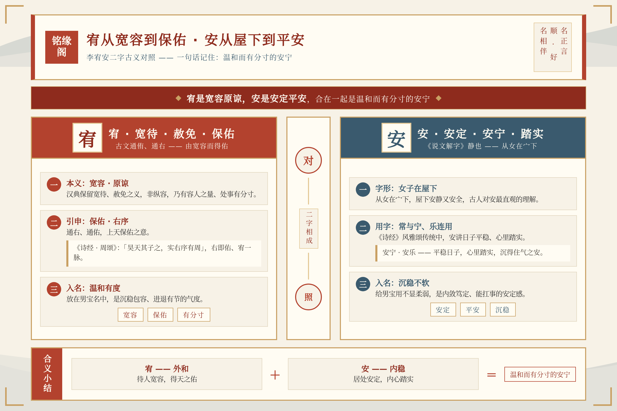Click line 《诗经》风雅颂传统中
This screenshot has width=617, height=411.
(451, 237)
